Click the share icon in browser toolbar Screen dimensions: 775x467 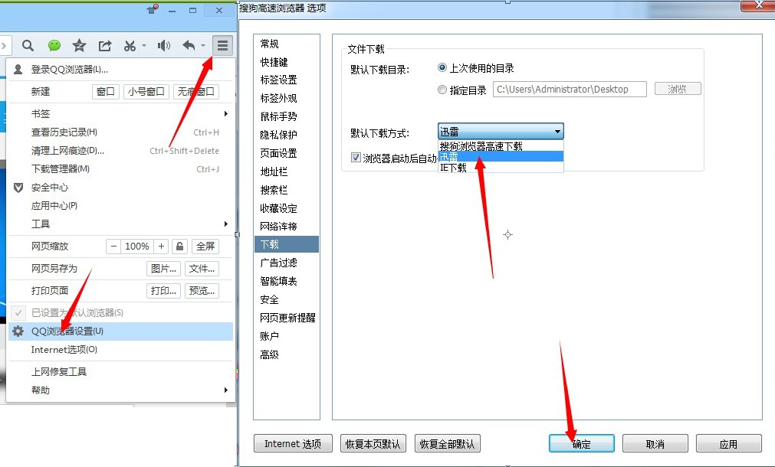pyautogui.click(x=105, y=46)
